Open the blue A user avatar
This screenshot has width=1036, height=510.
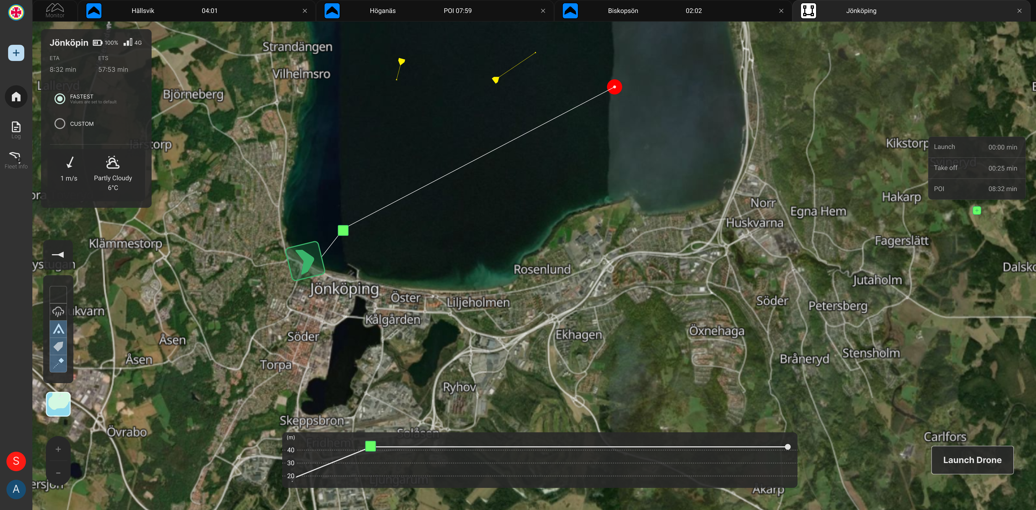(16, 489)
